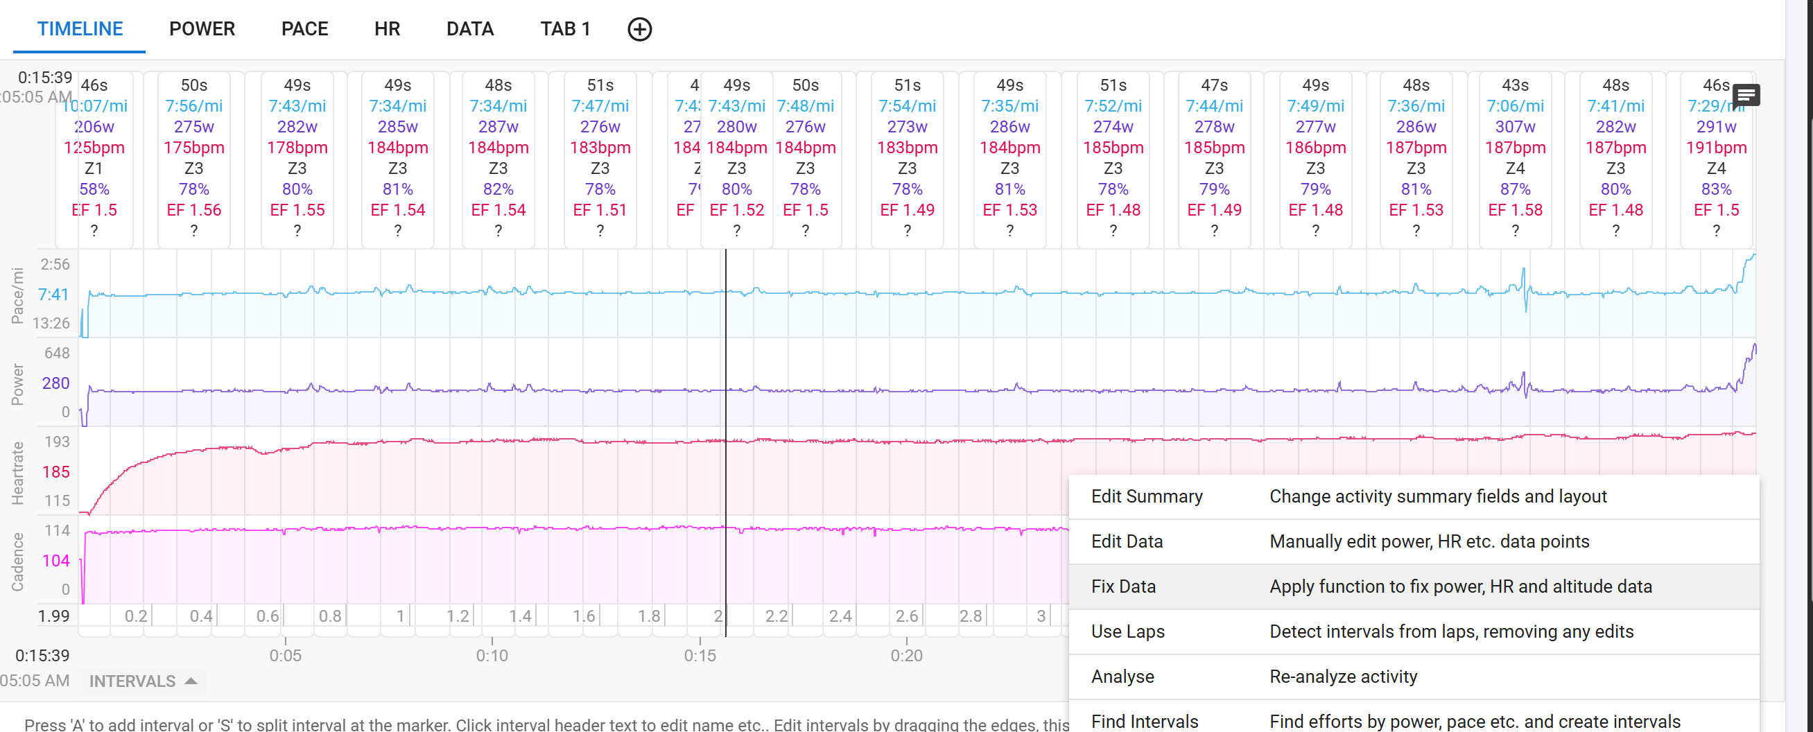Viewport: 1813px width, 732px height.
Task: Click Analyse to re-analyze activity
Action: coord(1122,677)
